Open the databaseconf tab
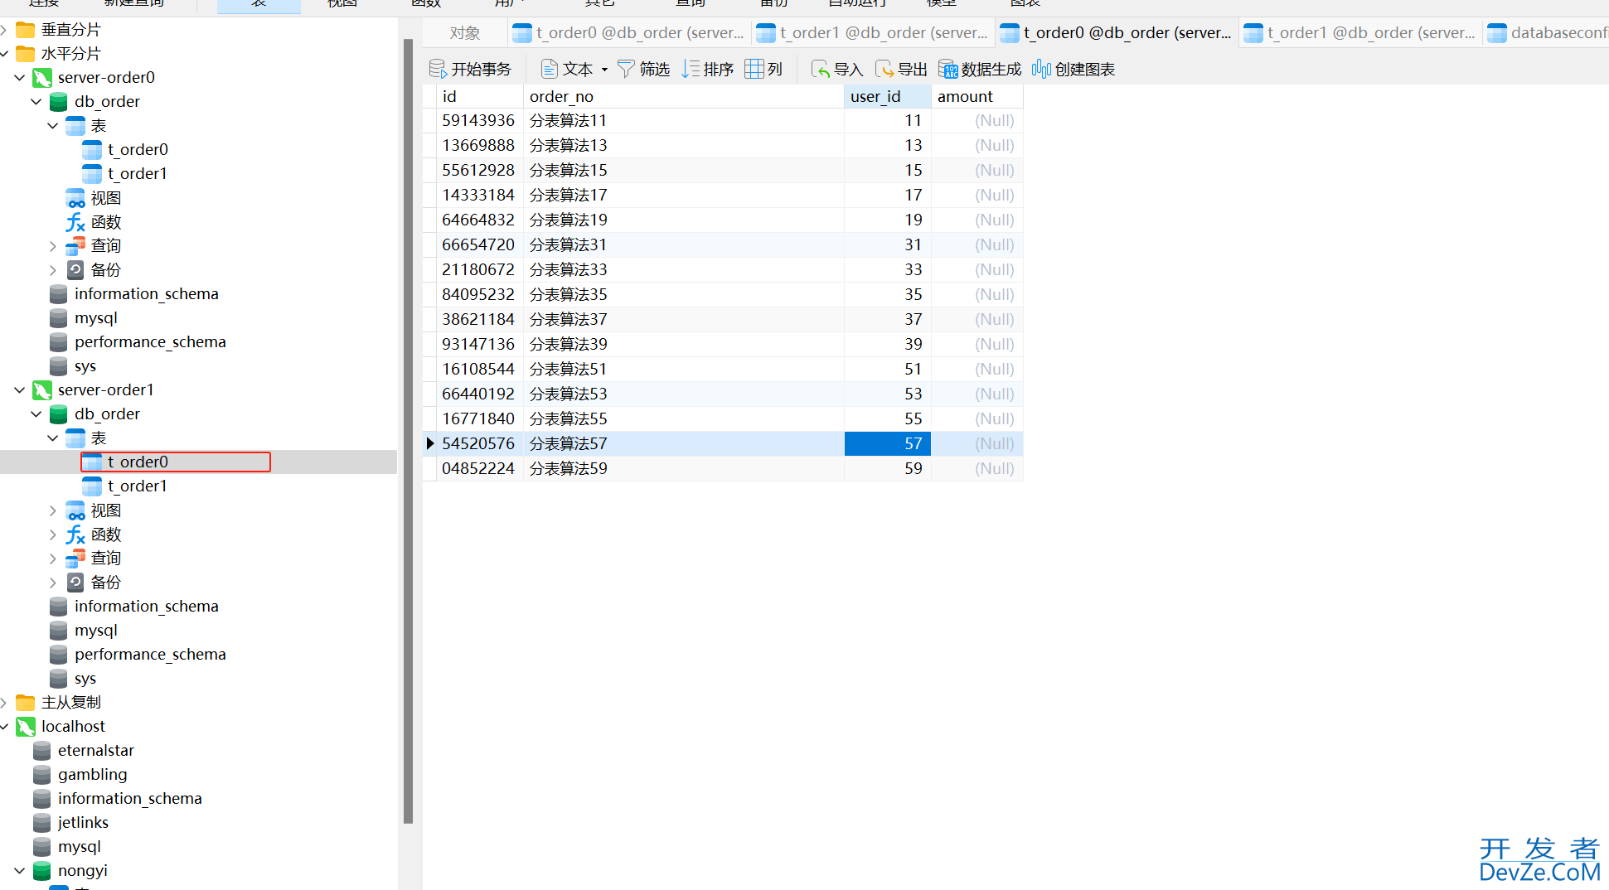 coord(1547,33)
